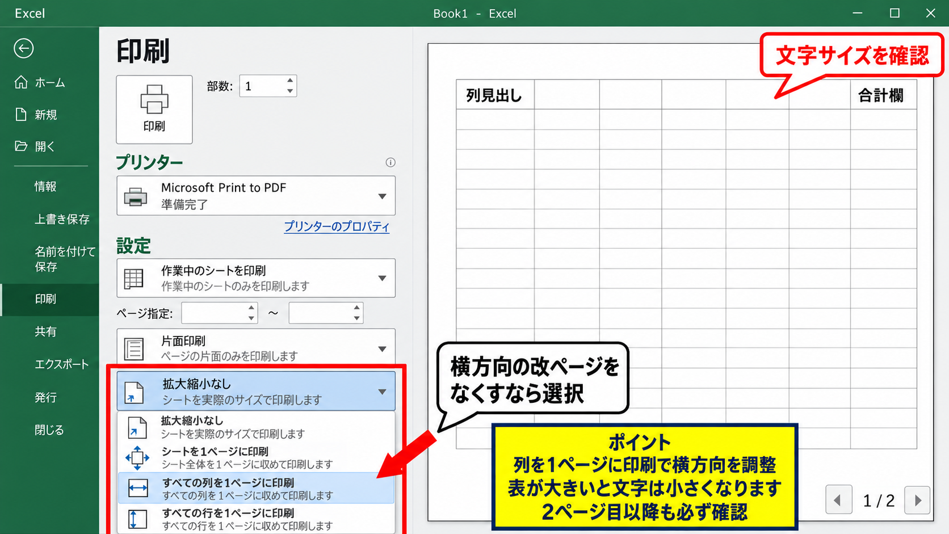The height and width of the screenshot is (534, 949).
Task: Increase copies with 部数 up arrow
Action: [x=290, y=81]
